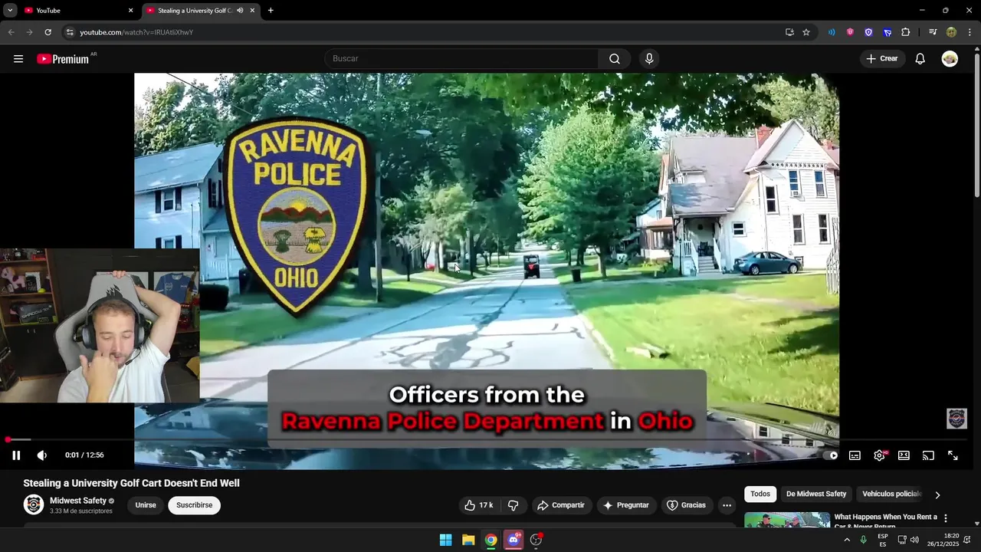981x552 pixels.
Task: Focus the Buscar search field
Action: click(x=461, y=59)
